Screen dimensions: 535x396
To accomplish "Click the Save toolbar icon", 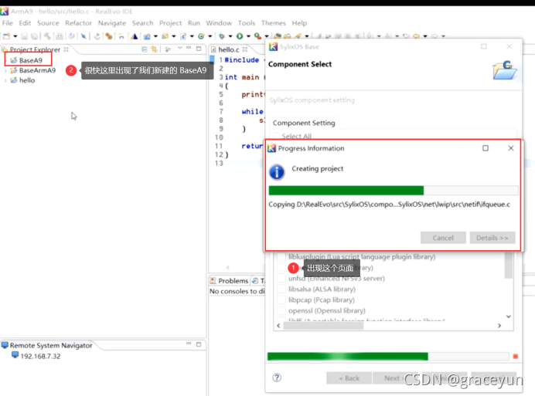I will 24,36.
